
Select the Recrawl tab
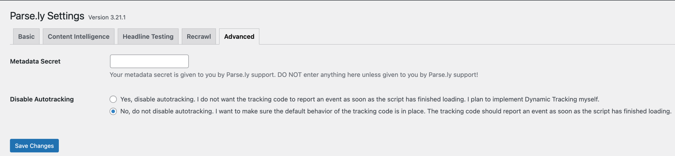tap(199, 37)
